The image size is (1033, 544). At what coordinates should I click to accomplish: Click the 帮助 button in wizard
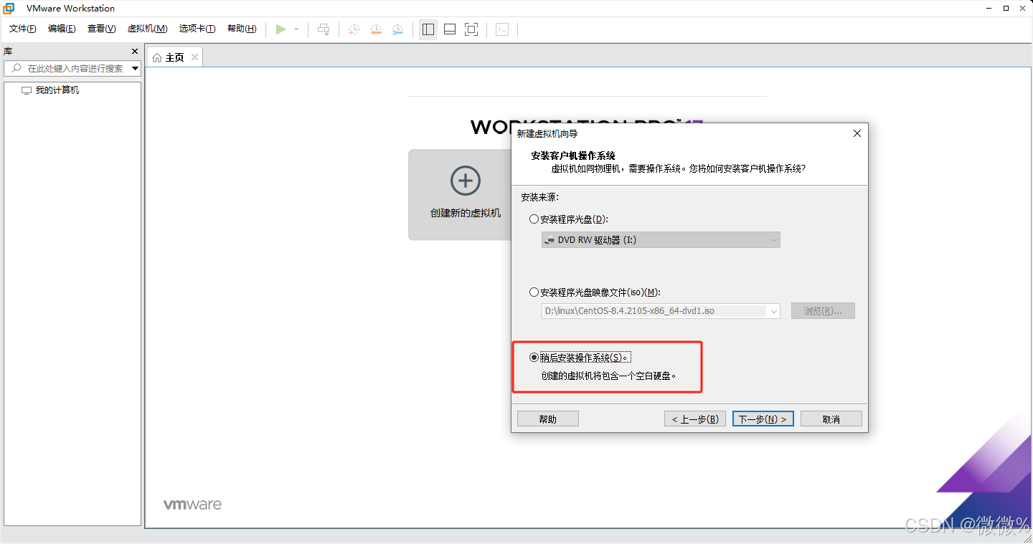click(x=548, y=419)
